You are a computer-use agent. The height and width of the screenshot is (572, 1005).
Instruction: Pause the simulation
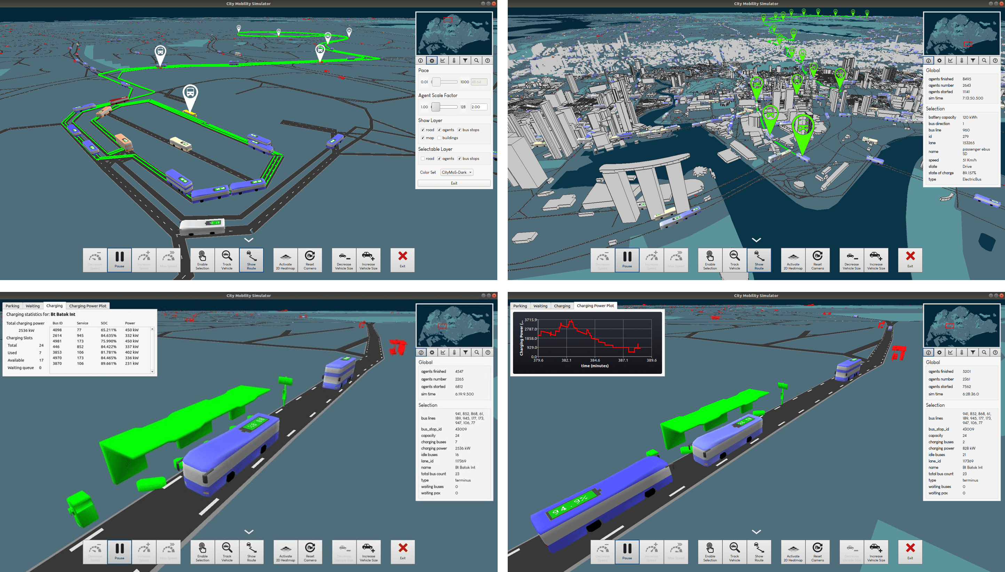[x=120, y=260]
